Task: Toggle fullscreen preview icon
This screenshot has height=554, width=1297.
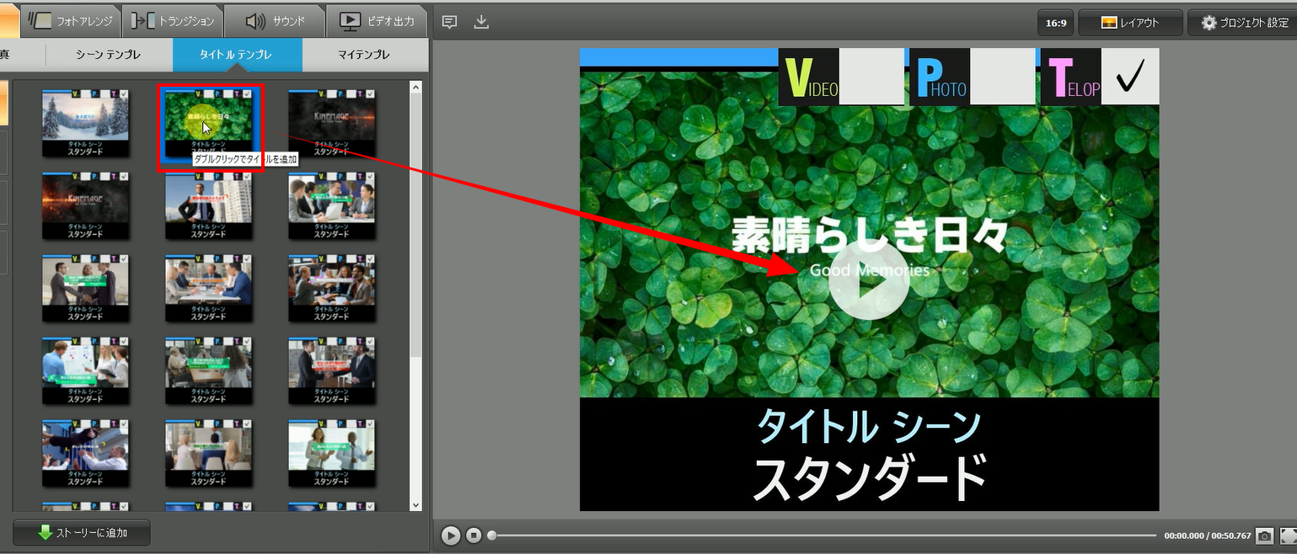Action: [1289, 535]
